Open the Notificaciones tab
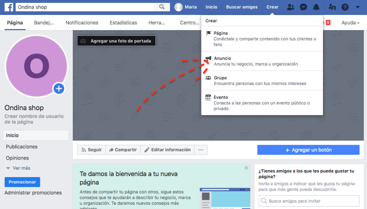 [x=82, y=23]
